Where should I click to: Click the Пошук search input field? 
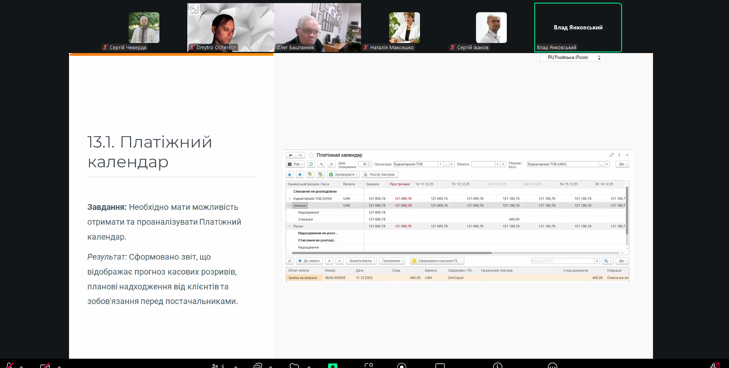click(562, 261)
